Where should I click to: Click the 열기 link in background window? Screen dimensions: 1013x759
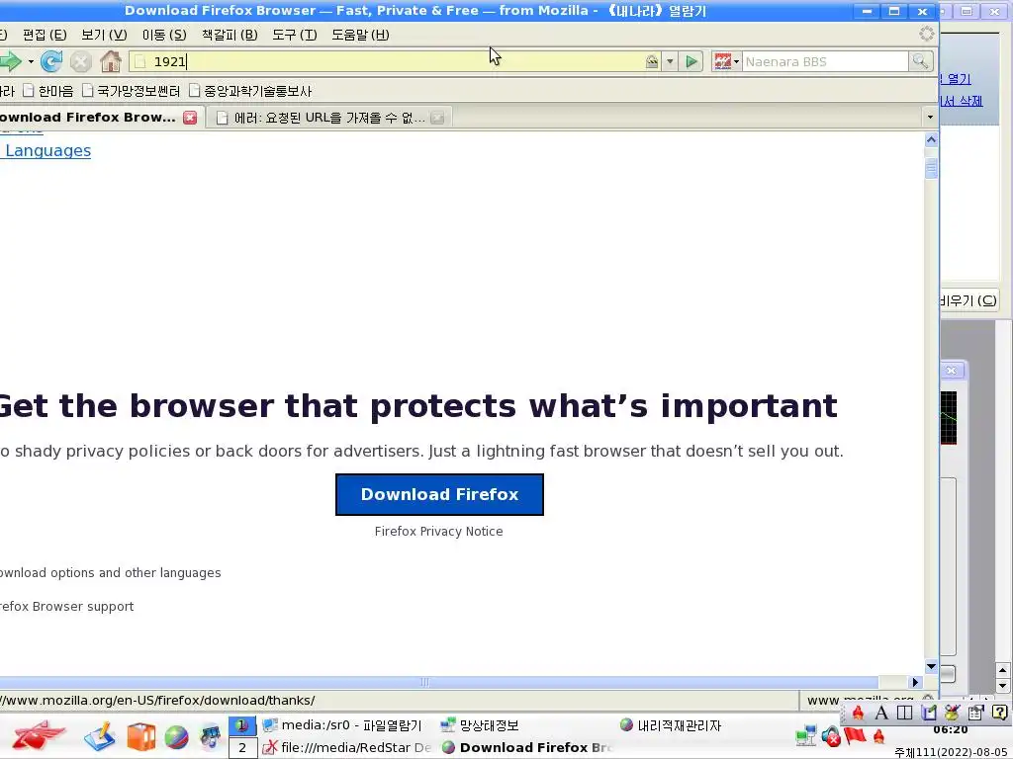pos(957,79)
